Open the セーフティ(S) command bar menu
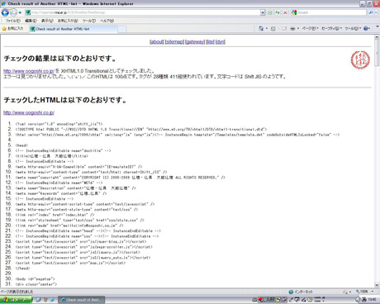 click(x=331, y=28)
